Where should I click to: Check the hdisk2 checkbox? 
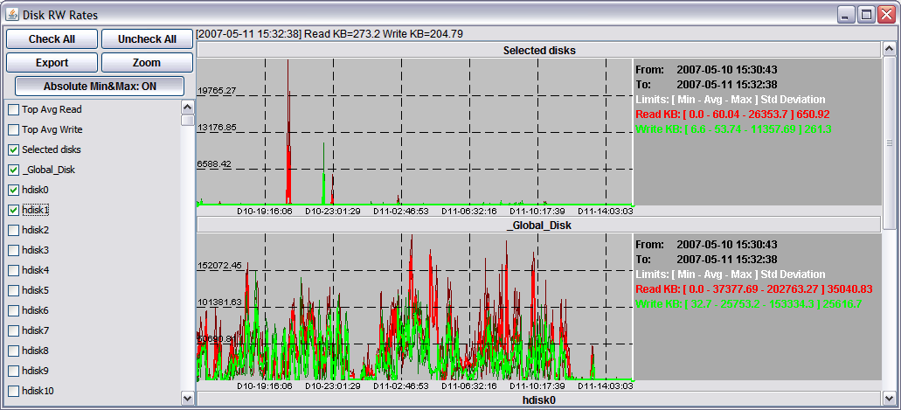tap(13, 231)
